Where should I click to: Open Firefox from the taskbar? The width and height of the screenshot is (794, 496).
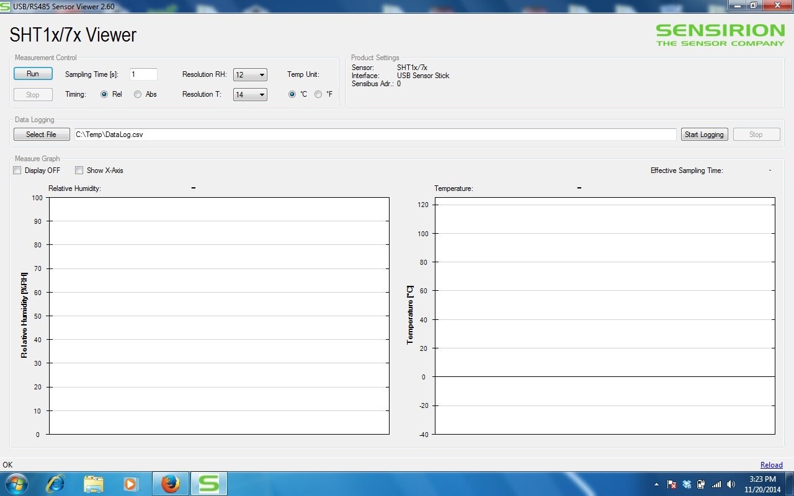tap(170, 484)
